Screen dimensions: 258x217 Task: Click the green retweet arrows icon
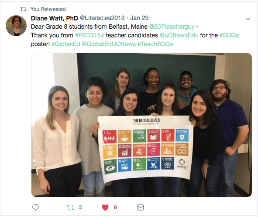[70, 207]
